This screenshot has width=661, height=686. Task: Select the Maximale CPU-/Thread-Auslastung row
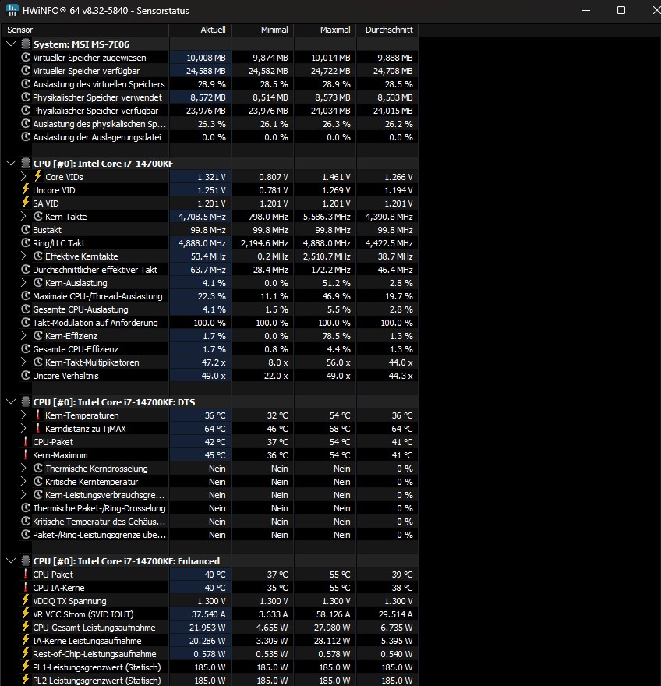(218, 296)
